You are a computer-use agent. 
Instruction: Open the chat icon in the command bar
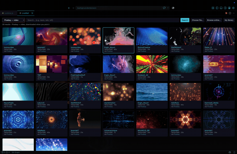[x=164, y=8]
